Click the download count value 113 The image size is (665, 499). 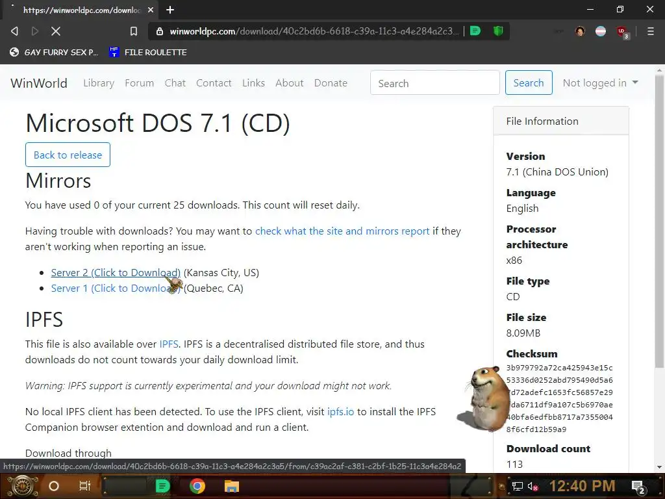point(514,464)
